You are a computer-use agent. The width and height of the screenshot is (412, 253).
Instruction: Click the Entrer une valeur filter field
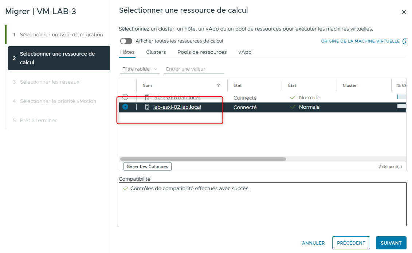pyautogui.click(x=194, y=69)
